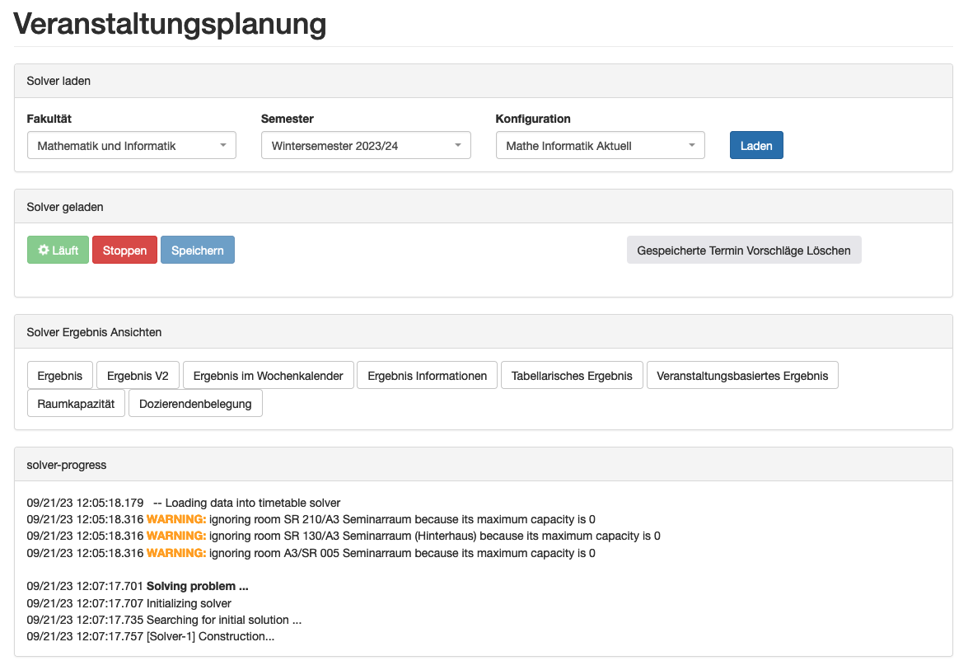Open the Ergebnis view
Screen dimensions: 968x670
point(60,376)
